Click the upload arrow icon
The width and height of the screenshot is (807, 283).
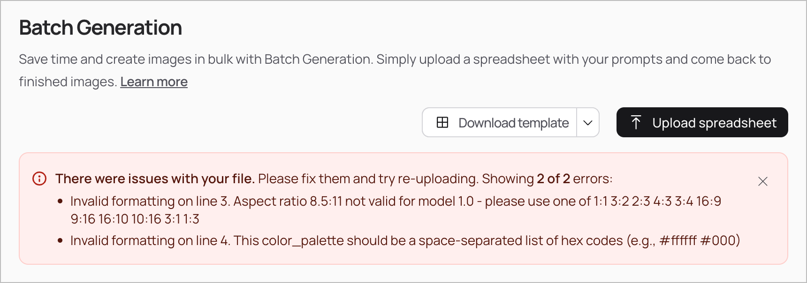coord(636,122)
